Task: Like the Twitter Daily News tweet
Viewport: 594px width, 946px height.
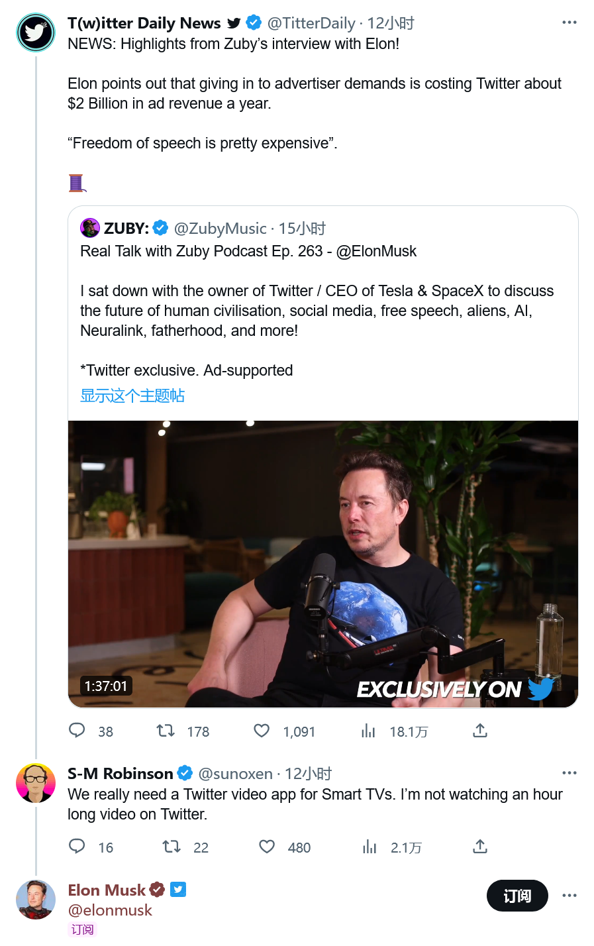Action: tap(262, 731)
